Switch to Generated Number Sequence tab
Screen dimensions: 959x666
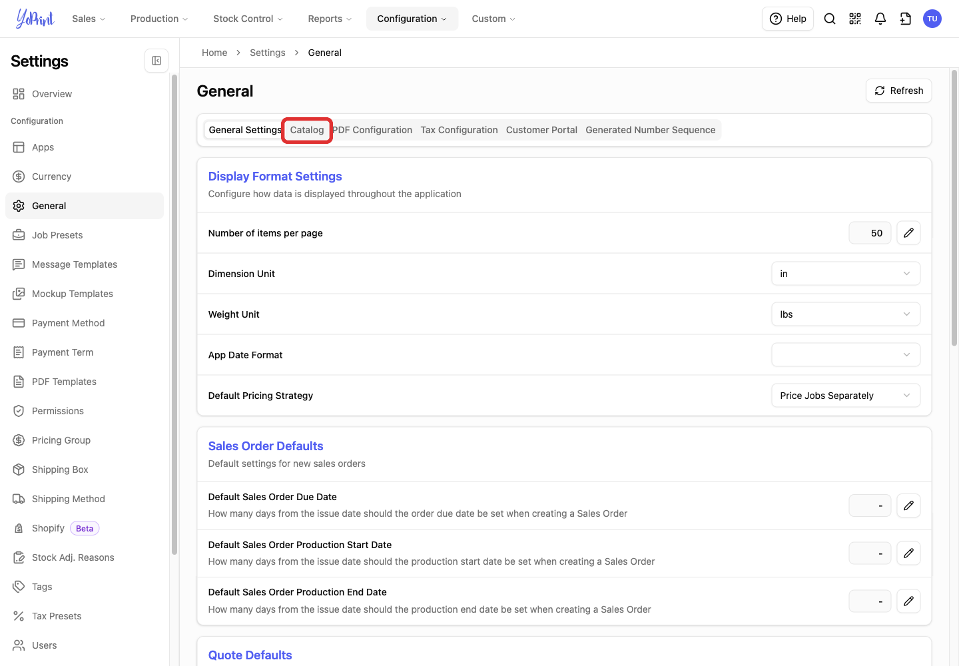click(651, 130)
